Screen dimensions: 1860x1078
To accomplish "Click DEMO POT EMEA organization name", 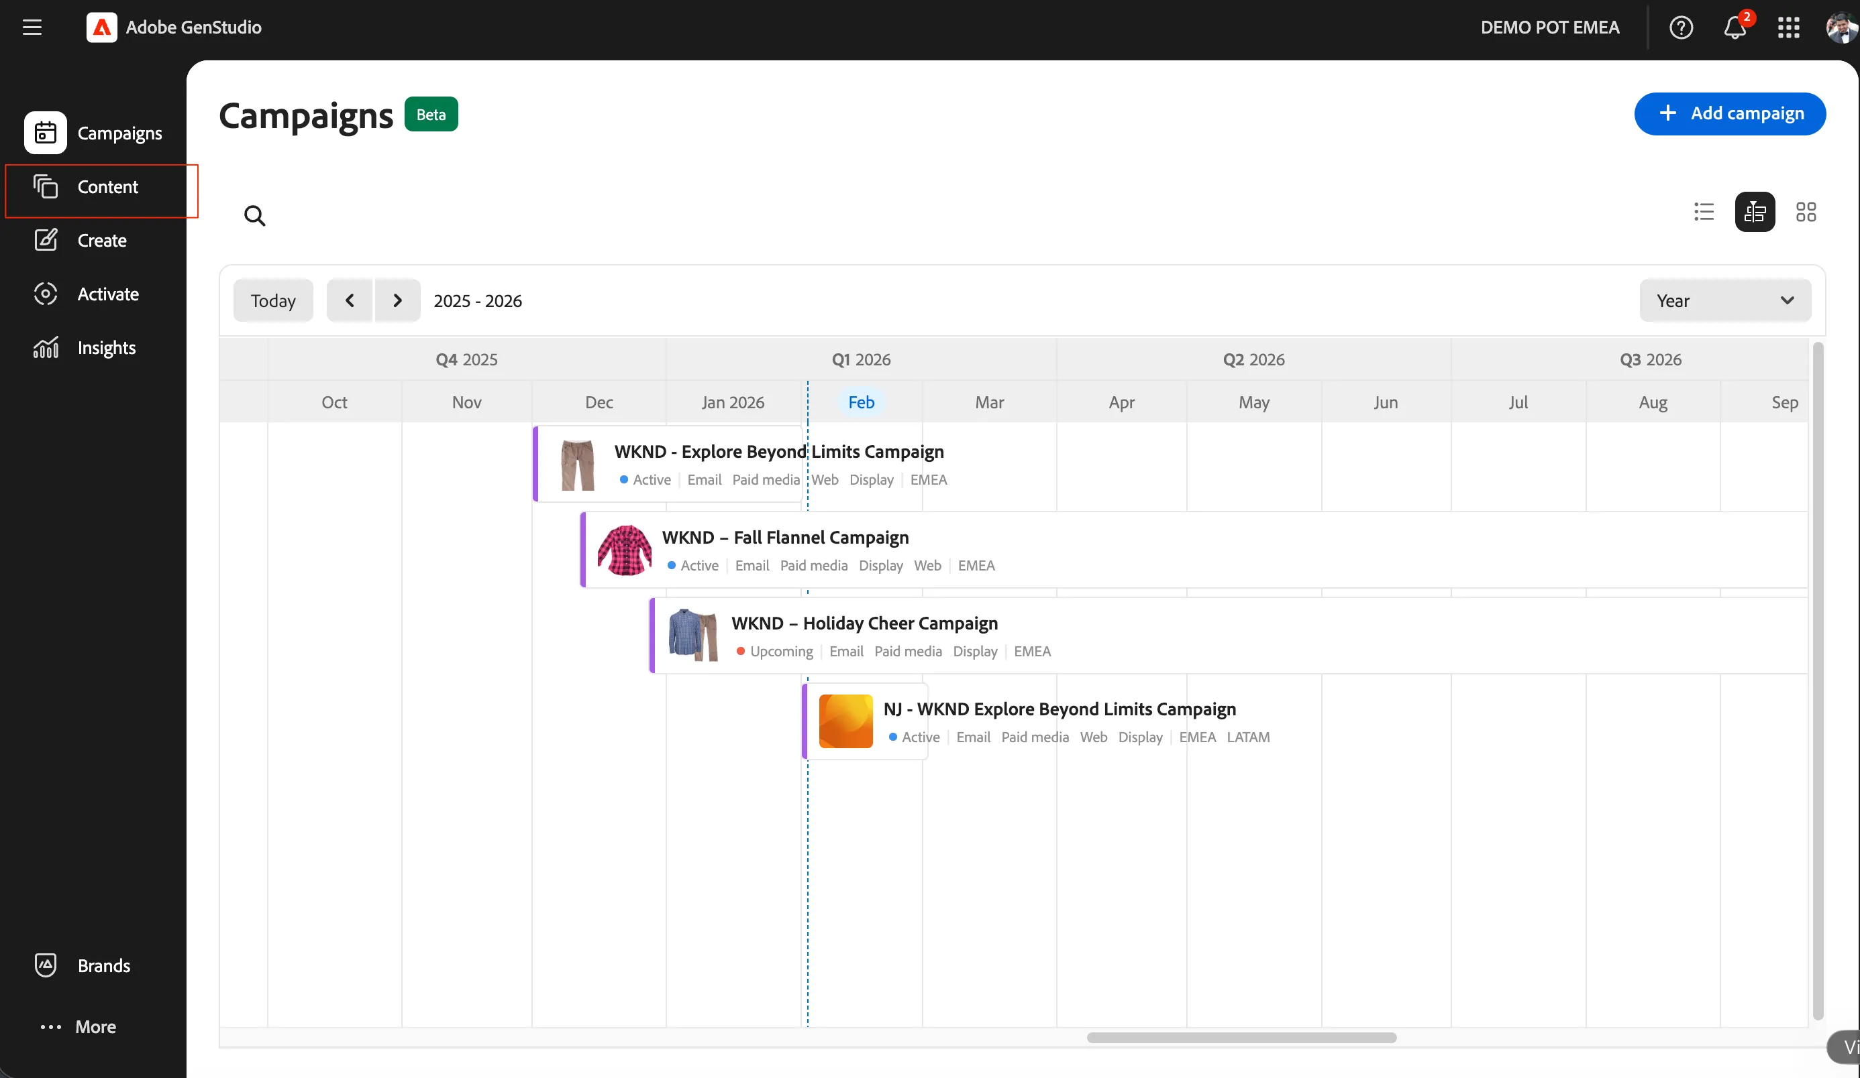I will click(x=1549, y=27).
